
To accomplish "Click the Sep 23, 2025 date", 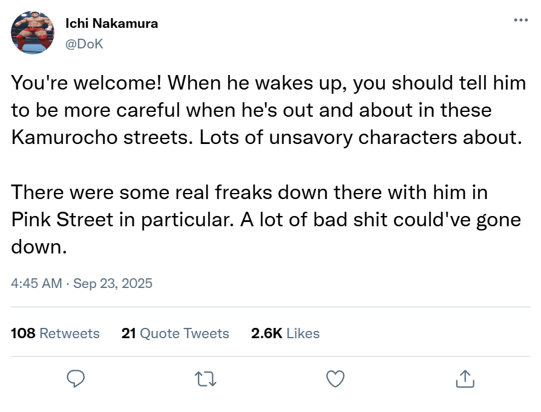I will [x=113, y=283].
